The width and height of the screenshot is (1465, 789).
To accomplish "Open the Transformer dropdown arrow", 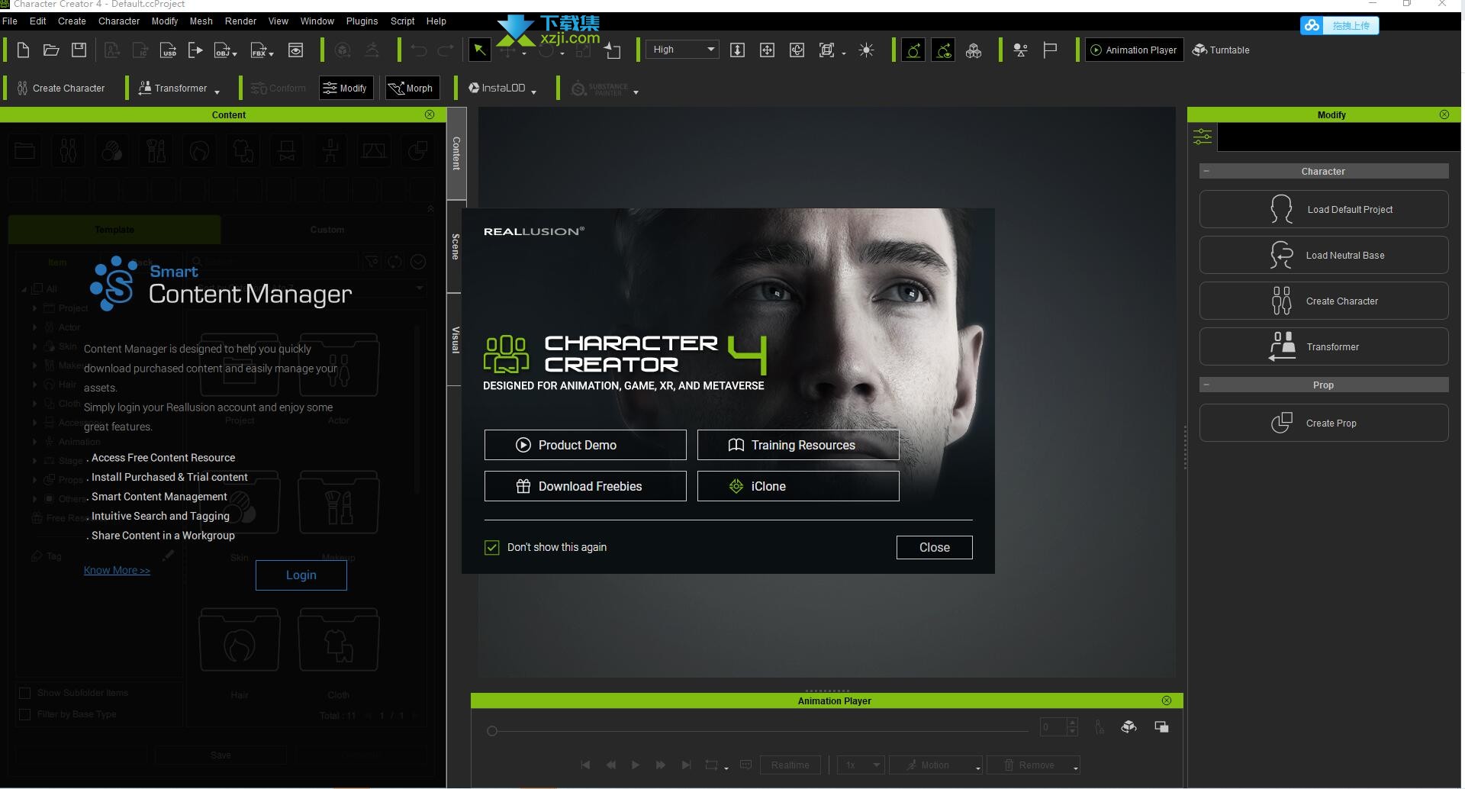I will tap(217, 92).
